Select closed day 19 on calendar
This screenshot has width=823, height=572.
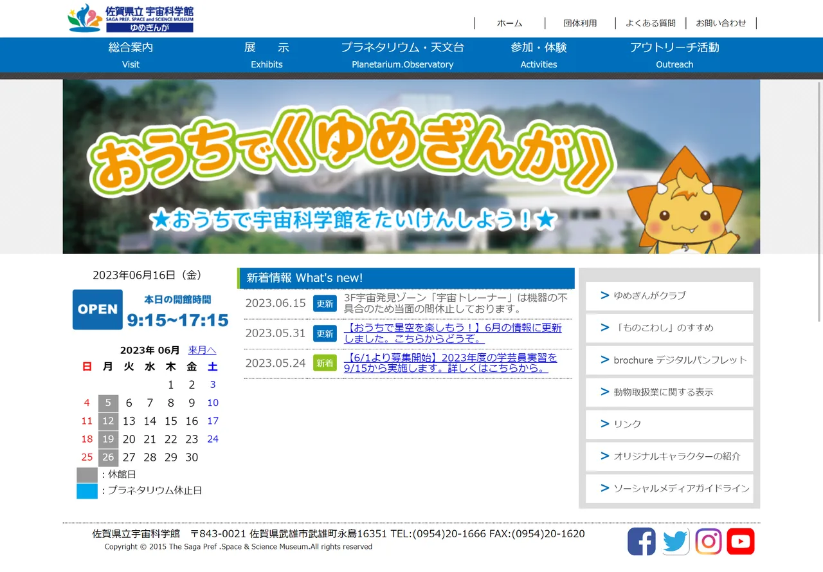[108, 439]
